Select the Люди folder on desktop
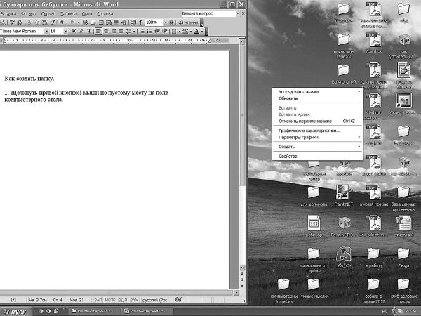421x316 pixels. point(403,254)
